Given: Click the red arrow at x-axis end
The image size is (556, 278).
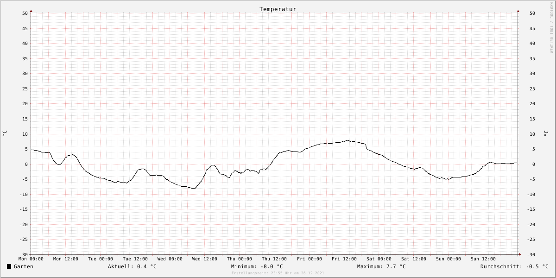Looking at the screenshot, I should pyautogui.click(x=520, y=254).
